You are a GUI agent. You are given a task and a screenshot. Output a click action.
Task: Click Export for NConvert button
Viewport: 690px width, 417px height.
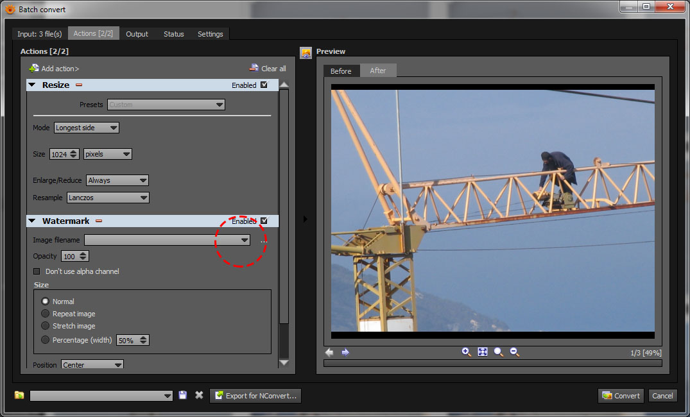(255, 396)
